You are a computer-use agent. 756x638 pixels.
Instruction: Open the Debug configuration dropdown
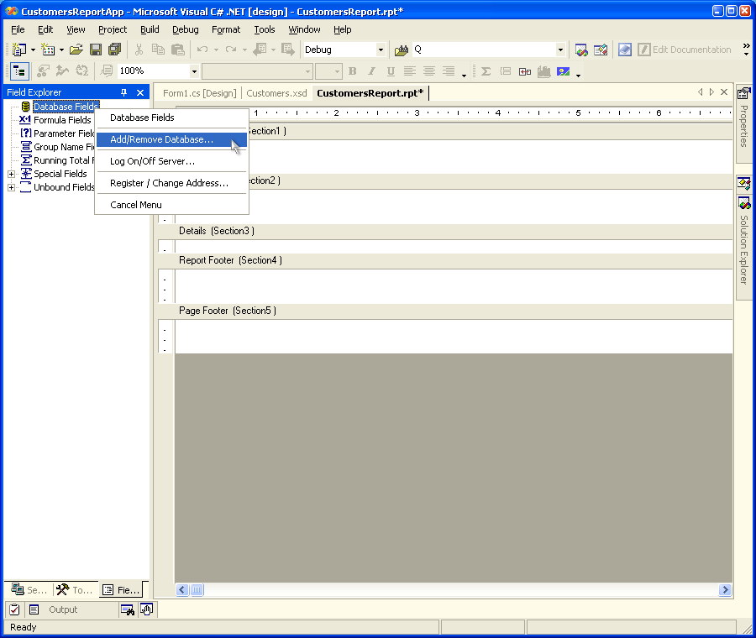click(x=381, y=50)
